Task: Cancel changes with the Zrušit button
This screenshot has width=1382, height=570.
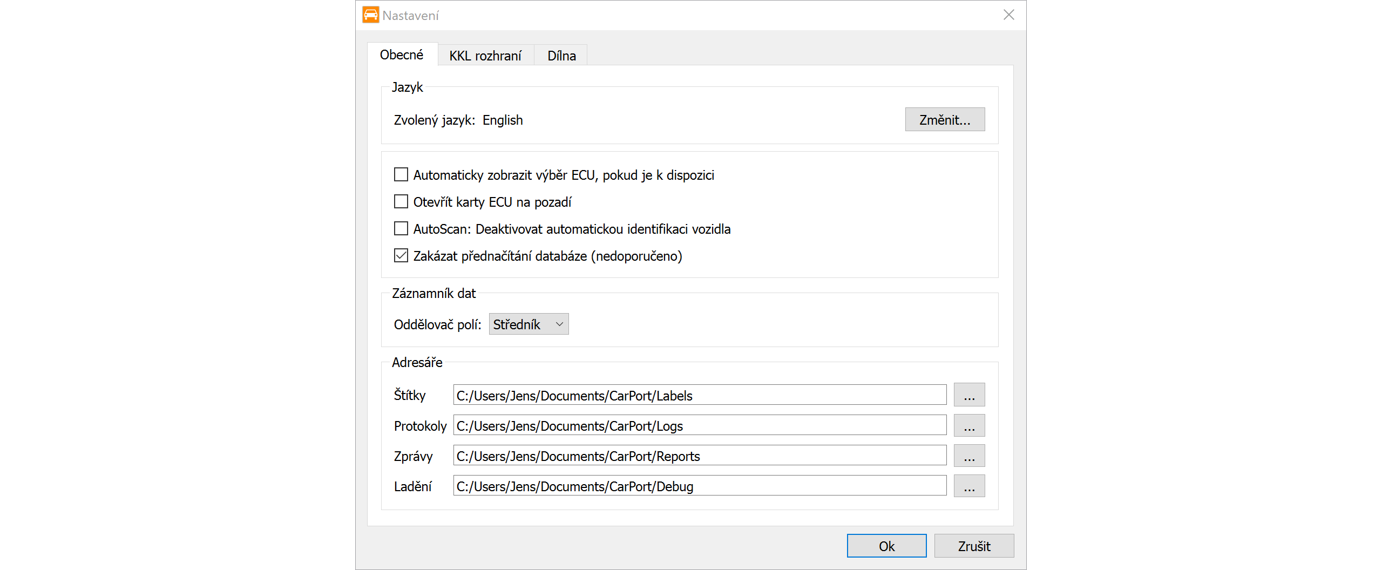Action: pyautogui.click(x=974, y=546)
